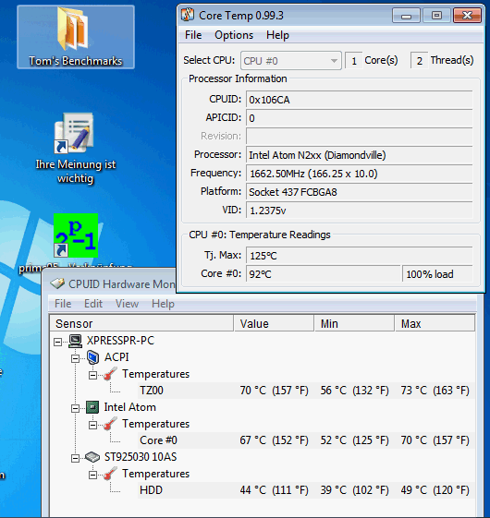Open Hardware Monitor Edit menu
The height and width of the screenshot is (518, 490).
click(93, 304)
